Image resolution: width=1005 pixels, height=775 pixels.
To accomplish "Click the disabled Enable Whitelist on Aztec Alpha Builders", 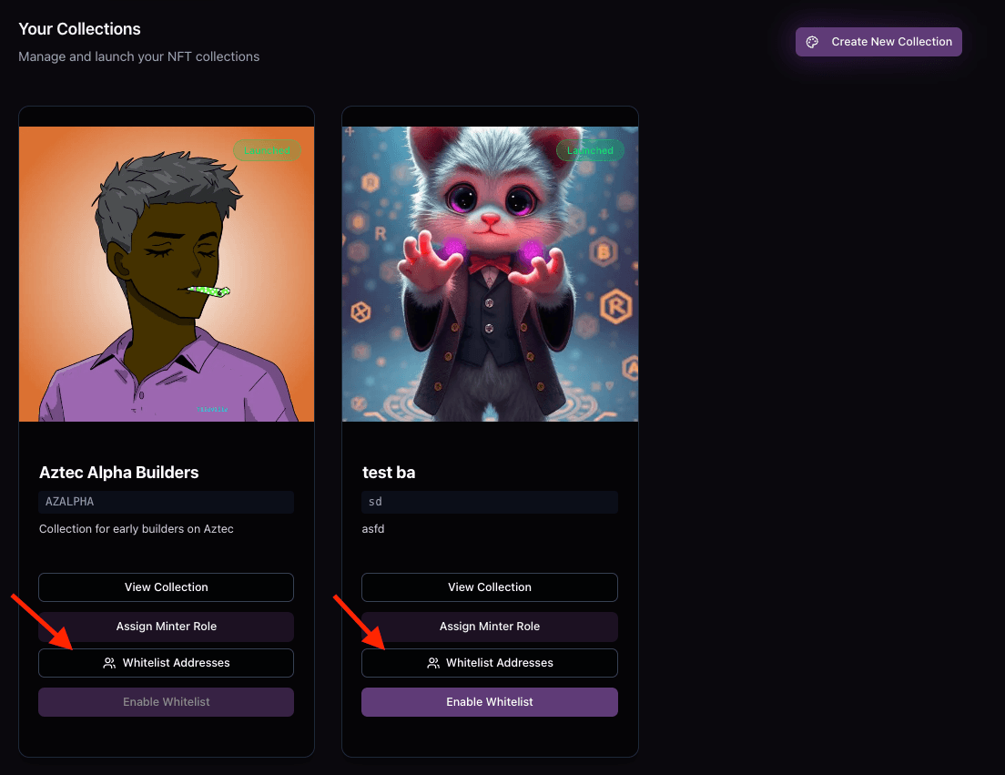I will click(x=166, y=702).
